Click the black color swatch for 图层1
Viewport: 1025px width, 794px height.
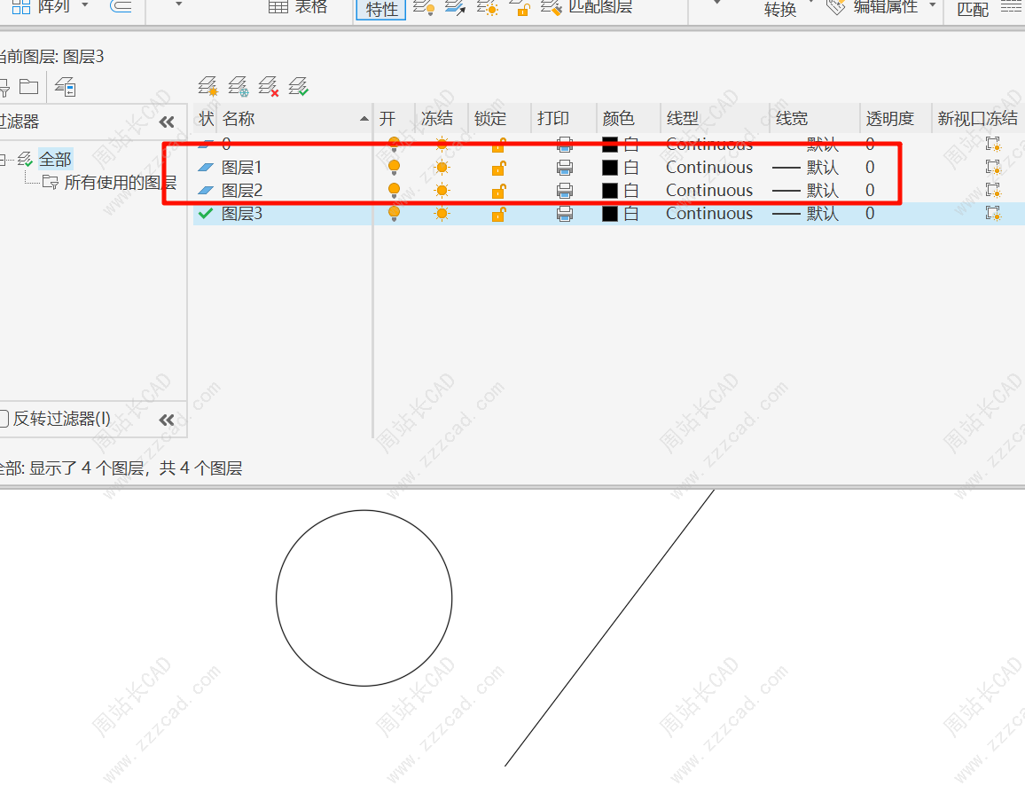click(x=610, y=168)
